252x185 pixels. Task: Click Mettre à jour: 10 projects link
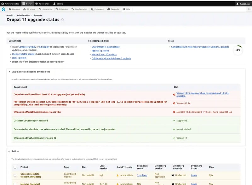(x=104, y=55)
